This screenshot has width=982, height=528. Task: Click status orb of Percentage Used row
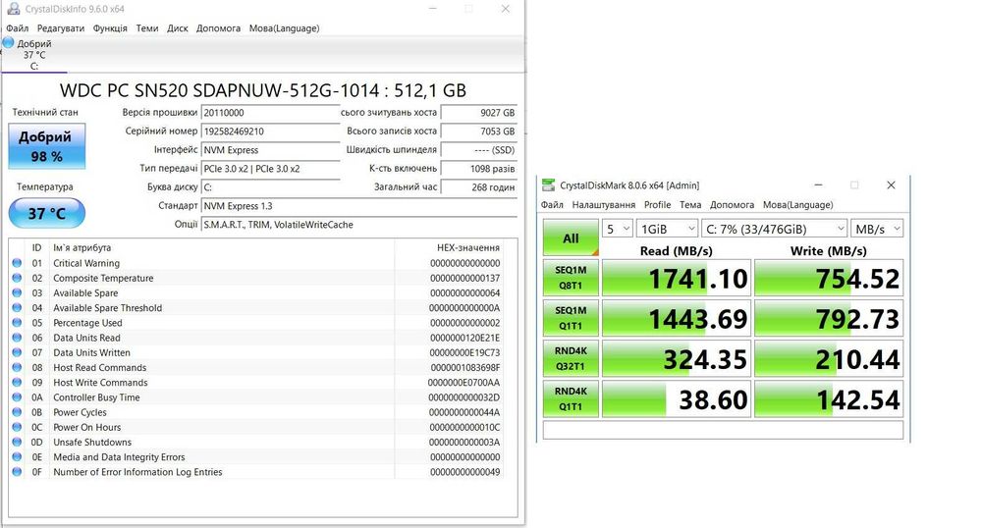coord(17,323)
